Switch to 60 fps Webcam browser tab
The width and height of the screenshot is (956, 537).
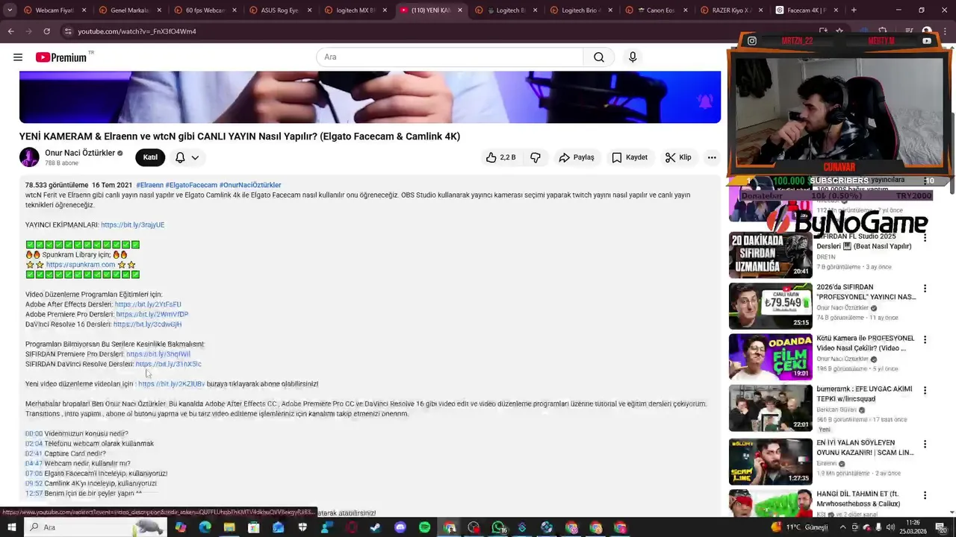[x=204, y=10]
